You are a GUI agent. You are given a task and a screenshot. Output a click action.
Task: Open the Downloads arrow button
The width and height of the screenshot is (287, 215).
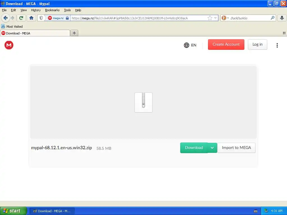[282, 18]
